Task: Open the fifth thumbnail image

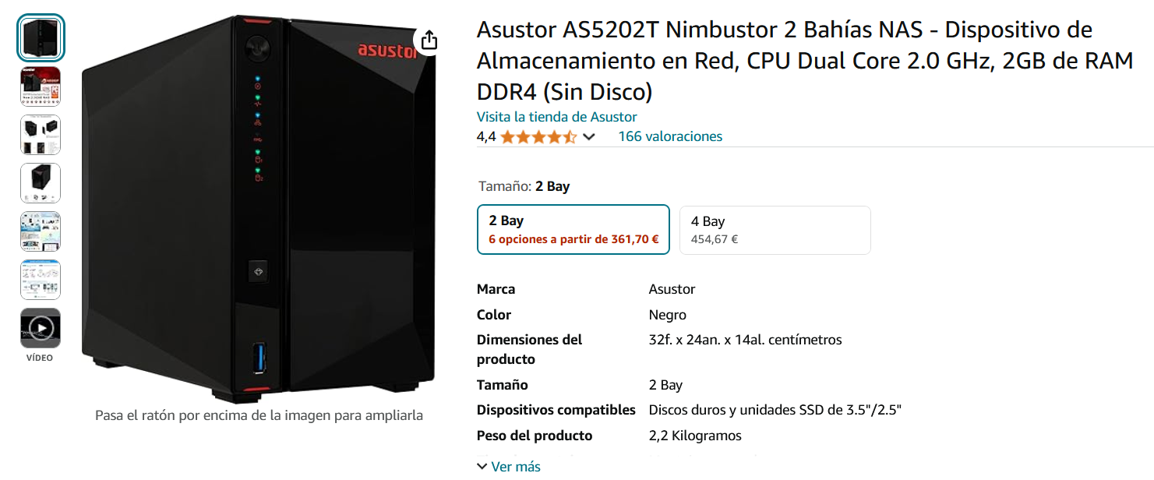Action: click(x=41, y=231)
